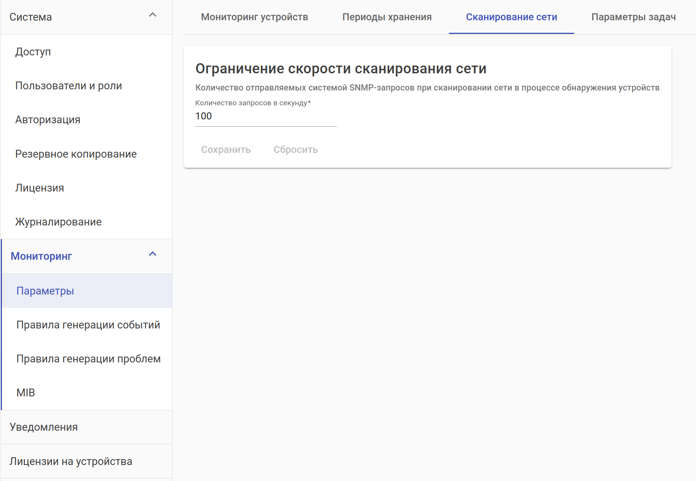Go to the Параметры задач tab
This screenshot has height=481, width=696.
pyautogui.click(x=633, y=17)
